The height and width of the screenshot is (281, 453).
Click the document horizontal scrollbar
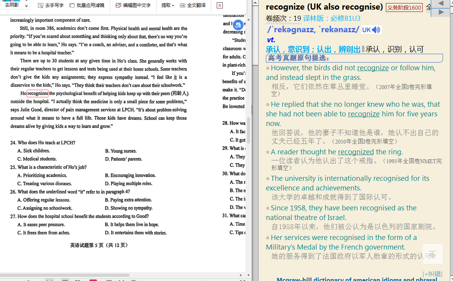coord(65,275)
